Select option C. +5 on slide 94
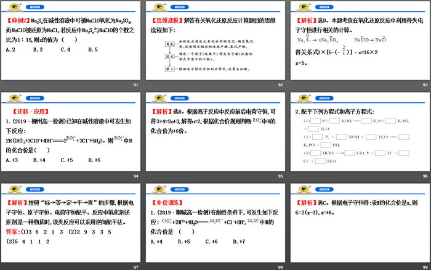 (x=66, y=160)
